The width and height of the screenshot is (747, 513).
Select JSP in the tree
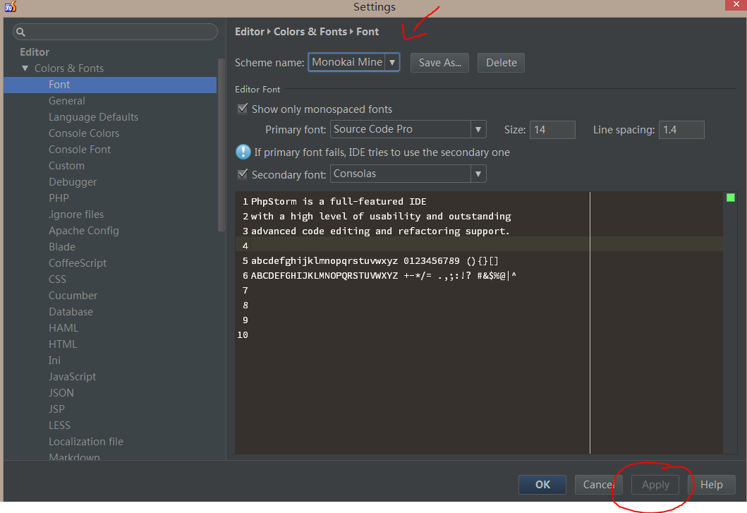(x=56, y=409)
